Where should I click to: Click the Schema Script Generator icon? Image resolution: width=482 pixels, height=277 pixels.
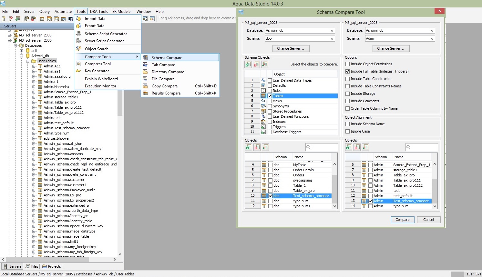click(78, 34)
